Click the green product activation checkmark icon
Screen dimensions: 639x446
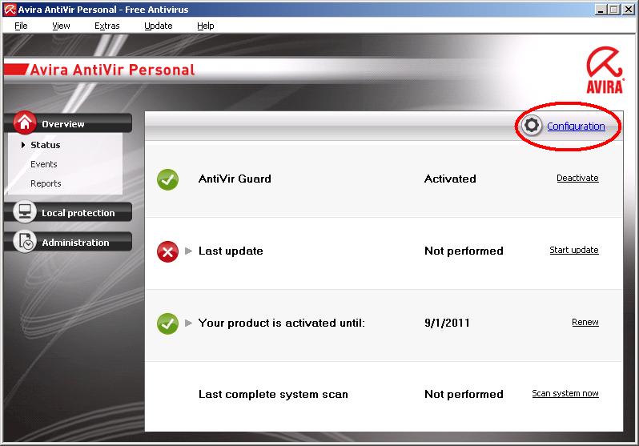pyautogui.click(x=167, y=323)
